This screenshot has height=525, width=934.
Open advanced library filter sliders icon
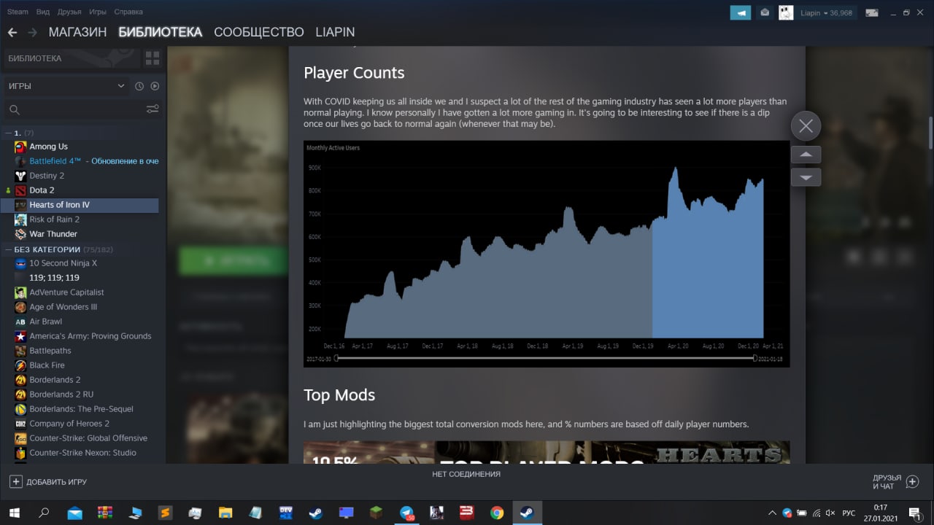click(153, 109)
